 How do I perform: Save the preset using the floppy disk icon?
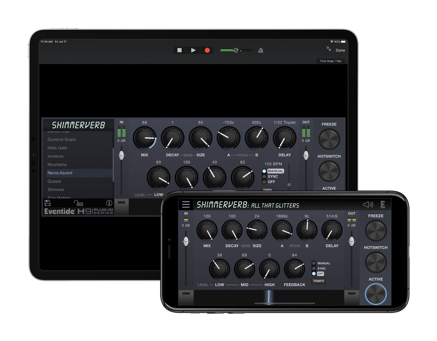[48, 203]
